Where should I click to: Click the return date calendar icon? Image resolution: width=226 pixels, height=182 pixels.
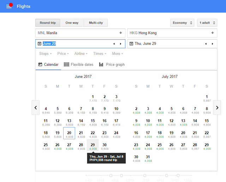(x=131, y=44)
